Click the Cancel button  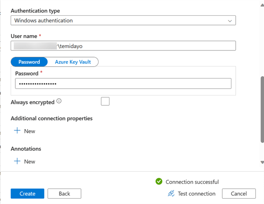tap(239, 193)
